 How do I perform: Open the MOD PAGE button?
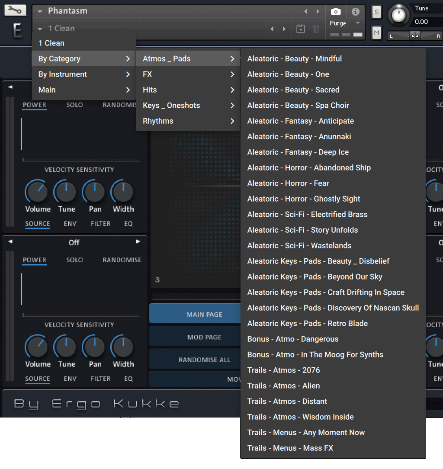[196, 337]
